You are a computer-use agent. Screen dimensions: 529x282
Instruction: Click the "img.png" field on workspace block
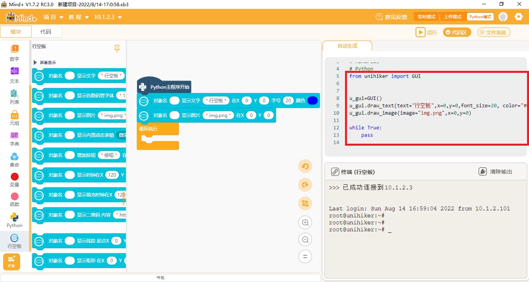pyautogui.click(x=219, y=115)
